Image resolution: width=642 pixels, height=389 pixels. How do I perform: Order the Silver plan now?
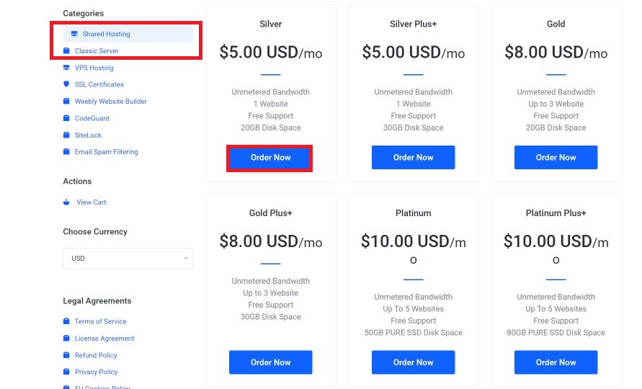coord(270,158)
